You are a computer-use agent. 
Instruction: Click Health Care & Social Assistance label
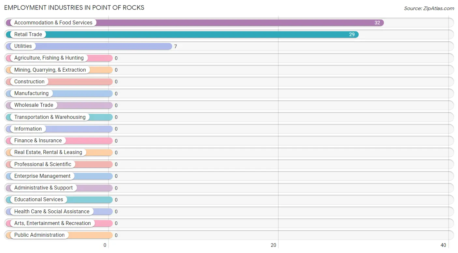52,212
